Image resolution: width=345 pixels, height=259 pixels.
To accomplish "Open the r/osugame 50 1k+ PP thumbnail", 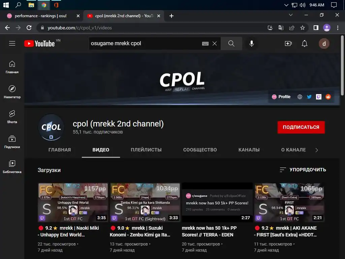I will (217, 202).
